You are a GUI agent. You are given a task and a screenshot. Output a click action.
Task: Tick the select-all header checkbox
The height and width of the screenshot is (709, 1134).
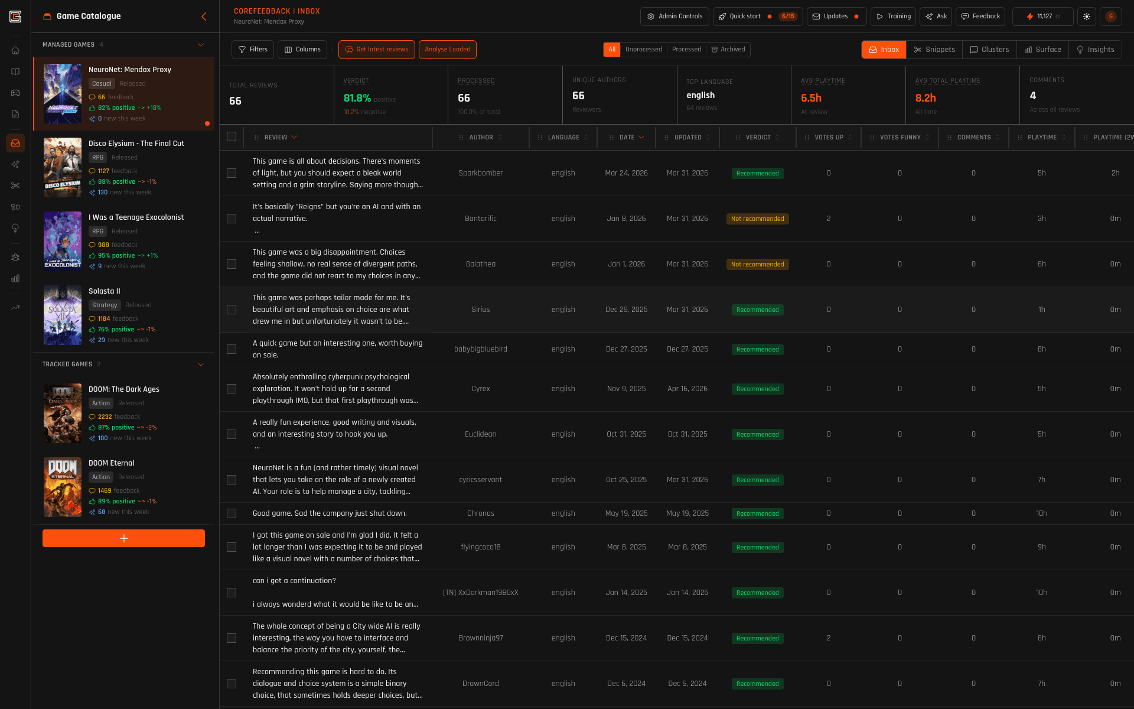click(232, 137)
